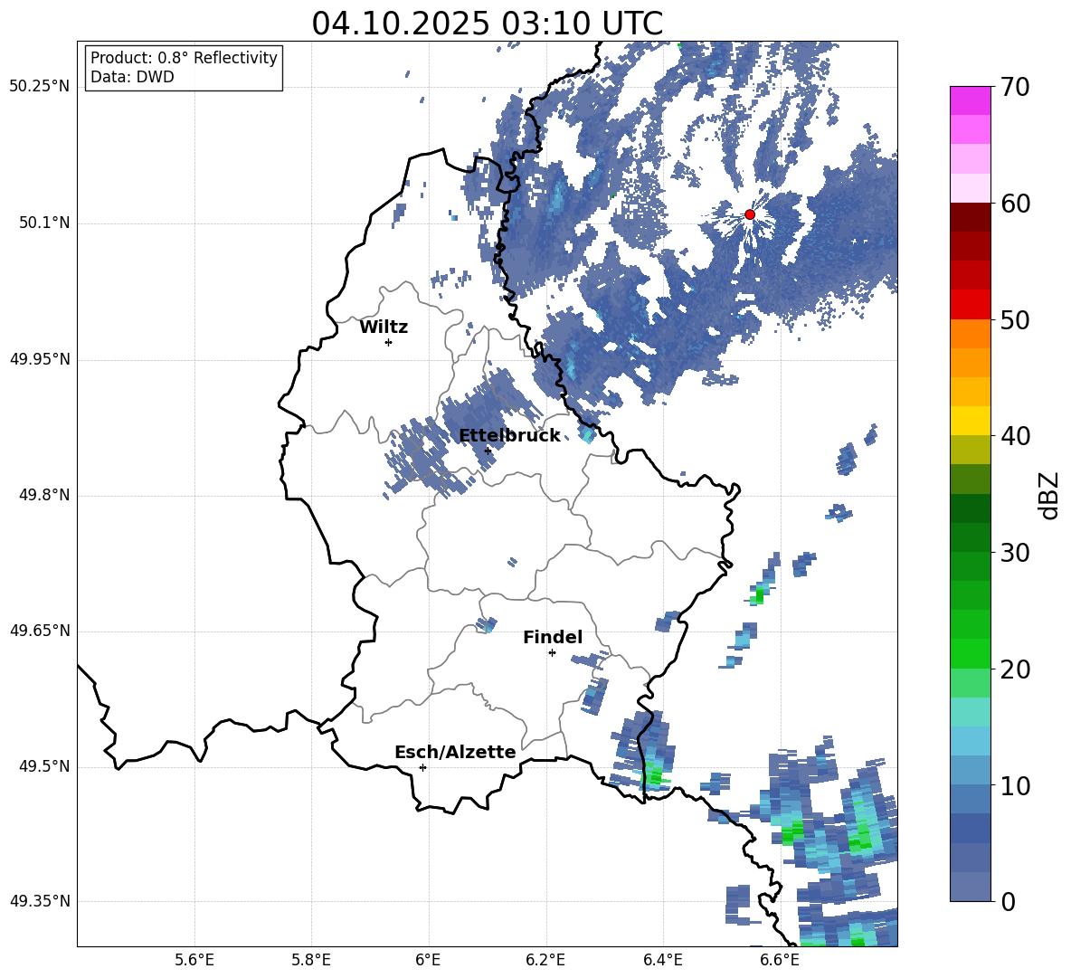Click the yellow colorbar segment just above 40
The width and height of the screenshot is (1071, 978).
(970, 421)
